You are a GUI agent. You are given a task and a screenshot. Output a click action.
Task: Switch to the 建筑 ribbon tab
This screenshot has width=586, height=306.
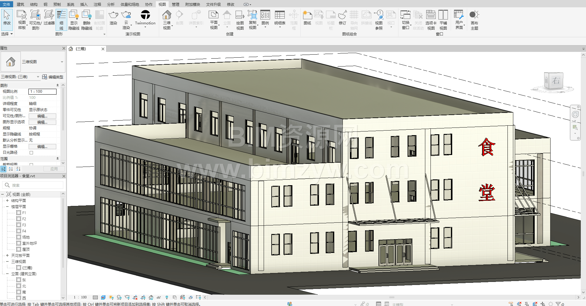click(x=20, y=4)
